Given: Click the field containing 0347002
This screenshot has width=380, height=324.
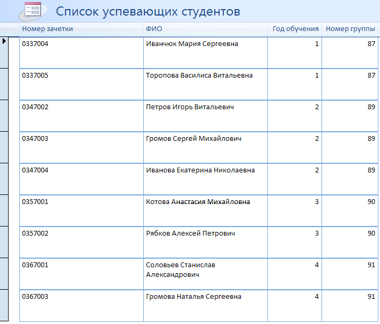Looking at the screenshot, I should [82, 116].
